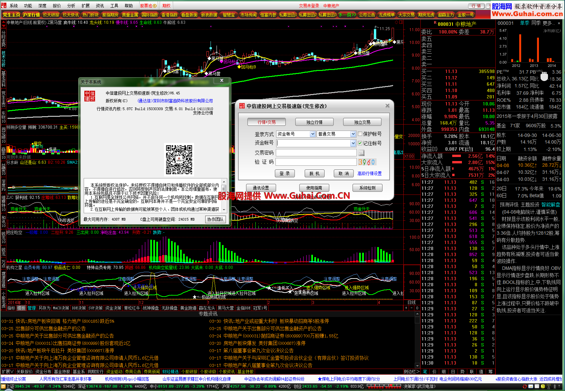The image size is (565, 391).
Task: Click the 验证码 verification code input field
Action: click(316, 162)
